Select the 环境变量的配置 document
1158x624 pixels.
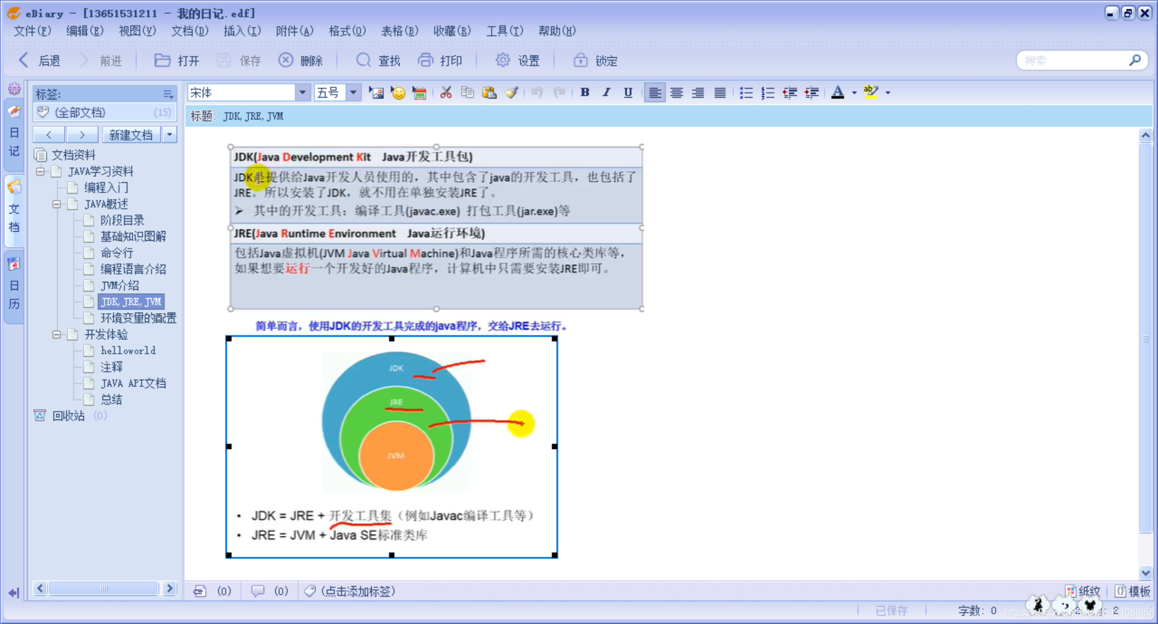coord(138,318)
